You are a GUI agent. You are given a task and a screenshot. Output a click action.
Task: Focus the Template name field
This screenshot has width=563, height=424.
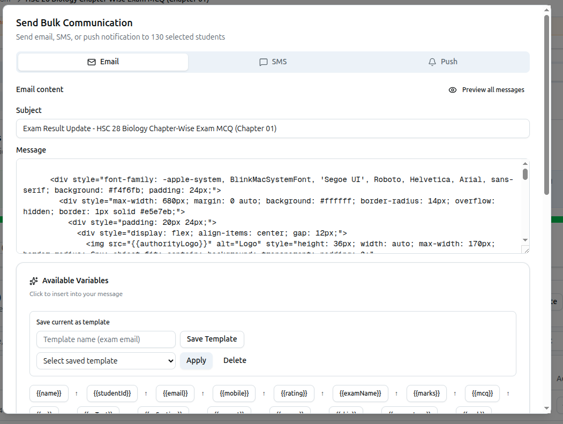point(106,339)
